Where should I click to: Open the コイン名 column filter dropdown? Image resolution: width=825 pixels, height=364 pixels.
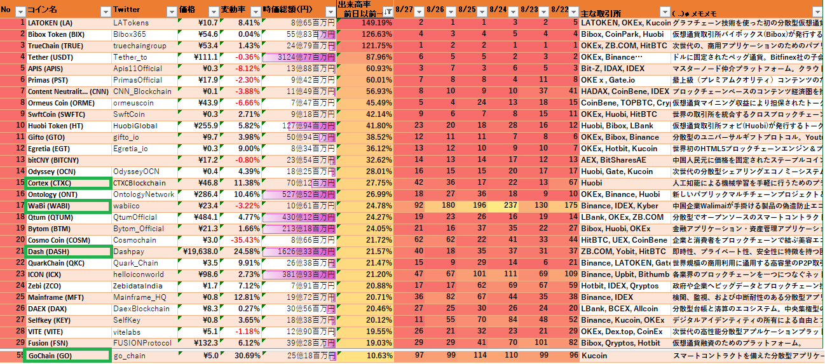click(x=104, y=11)
